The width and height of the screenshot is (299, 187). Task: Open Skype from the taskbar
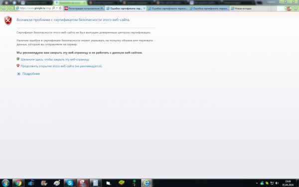70,183
